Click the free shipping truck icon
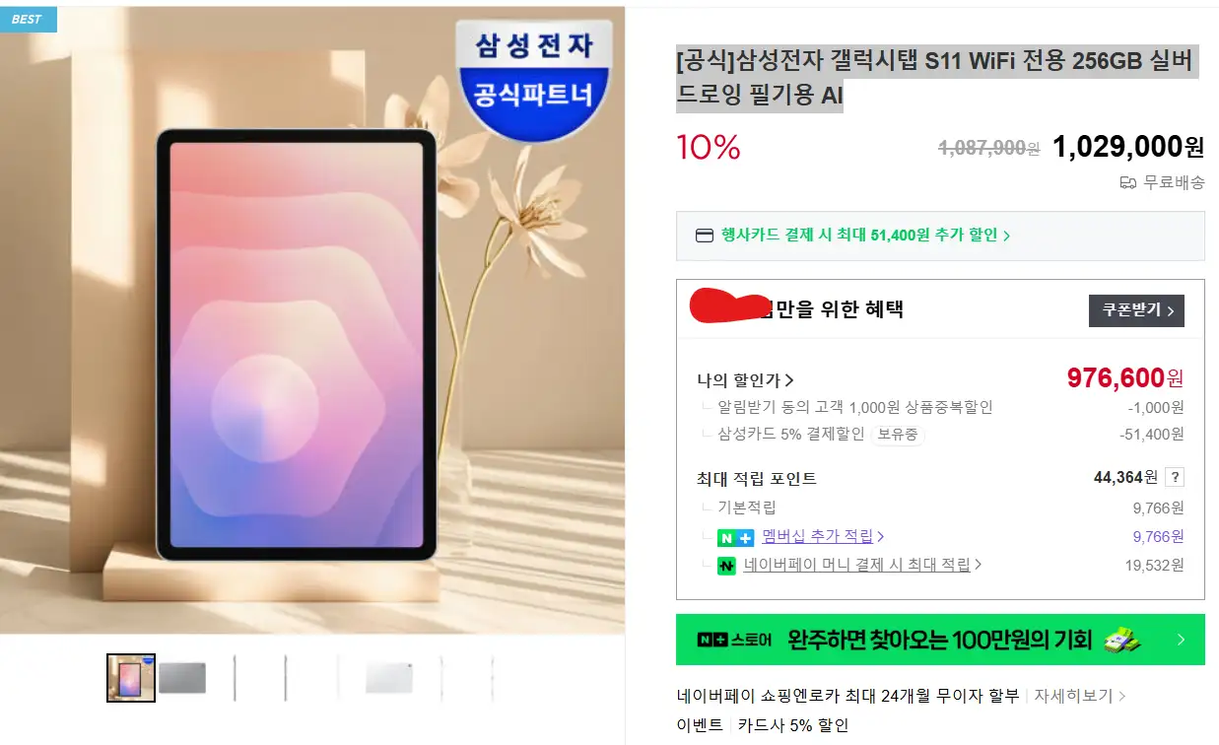 [x=1128, y=182]
